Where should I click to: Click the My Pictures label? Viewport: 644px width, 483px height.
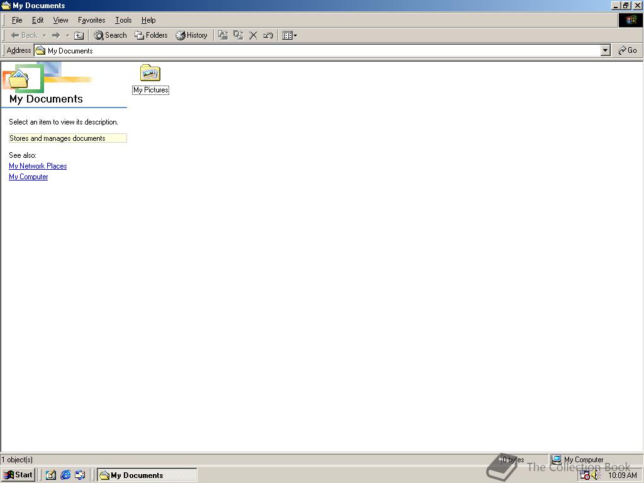(x=151, y=90)
